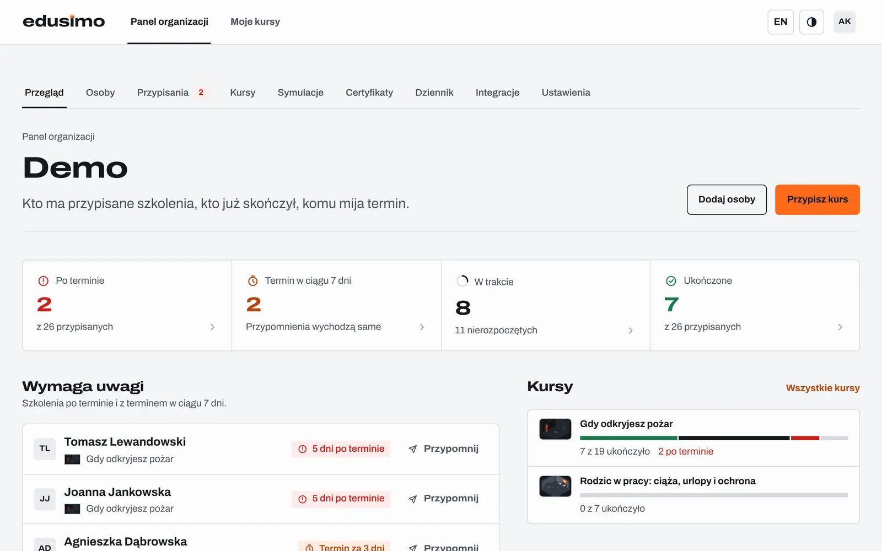882x551 pixels.
Task: Switch to the Osoby tab
Action: click(100, 93)
